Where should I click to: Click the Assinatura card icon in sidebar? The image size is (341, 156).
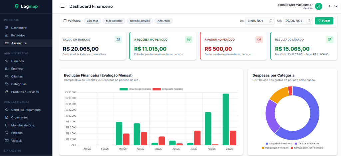[7, 43]
